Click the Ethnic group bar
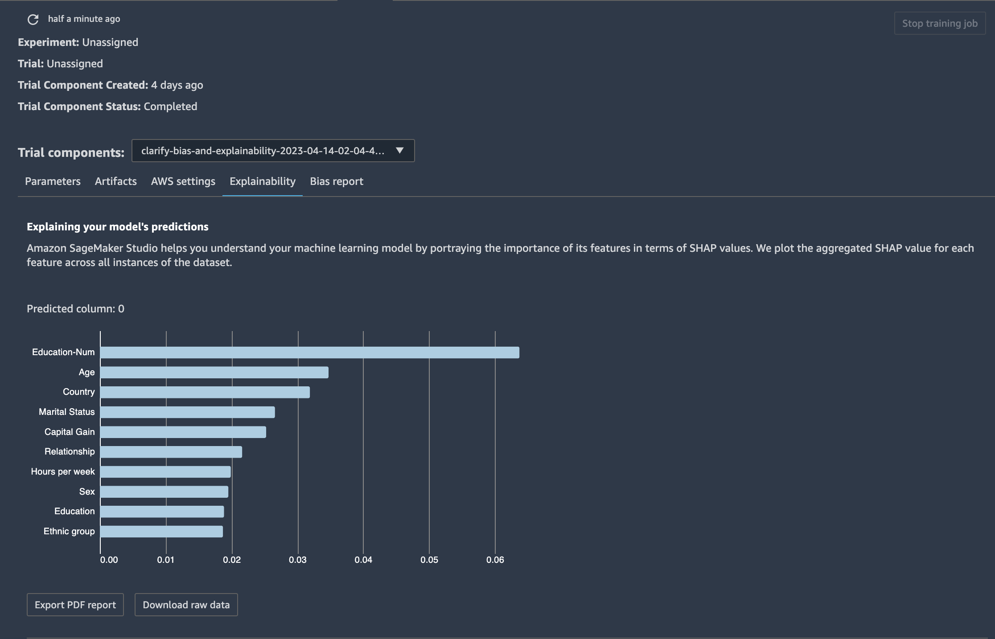This screenshot has height=639, width=995. (x=161, y=532)
